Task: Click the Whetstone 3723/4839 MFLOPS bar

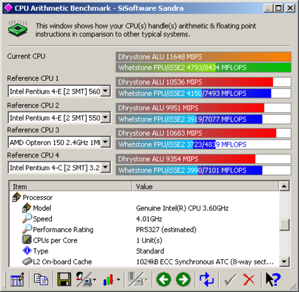Action: 203,144
